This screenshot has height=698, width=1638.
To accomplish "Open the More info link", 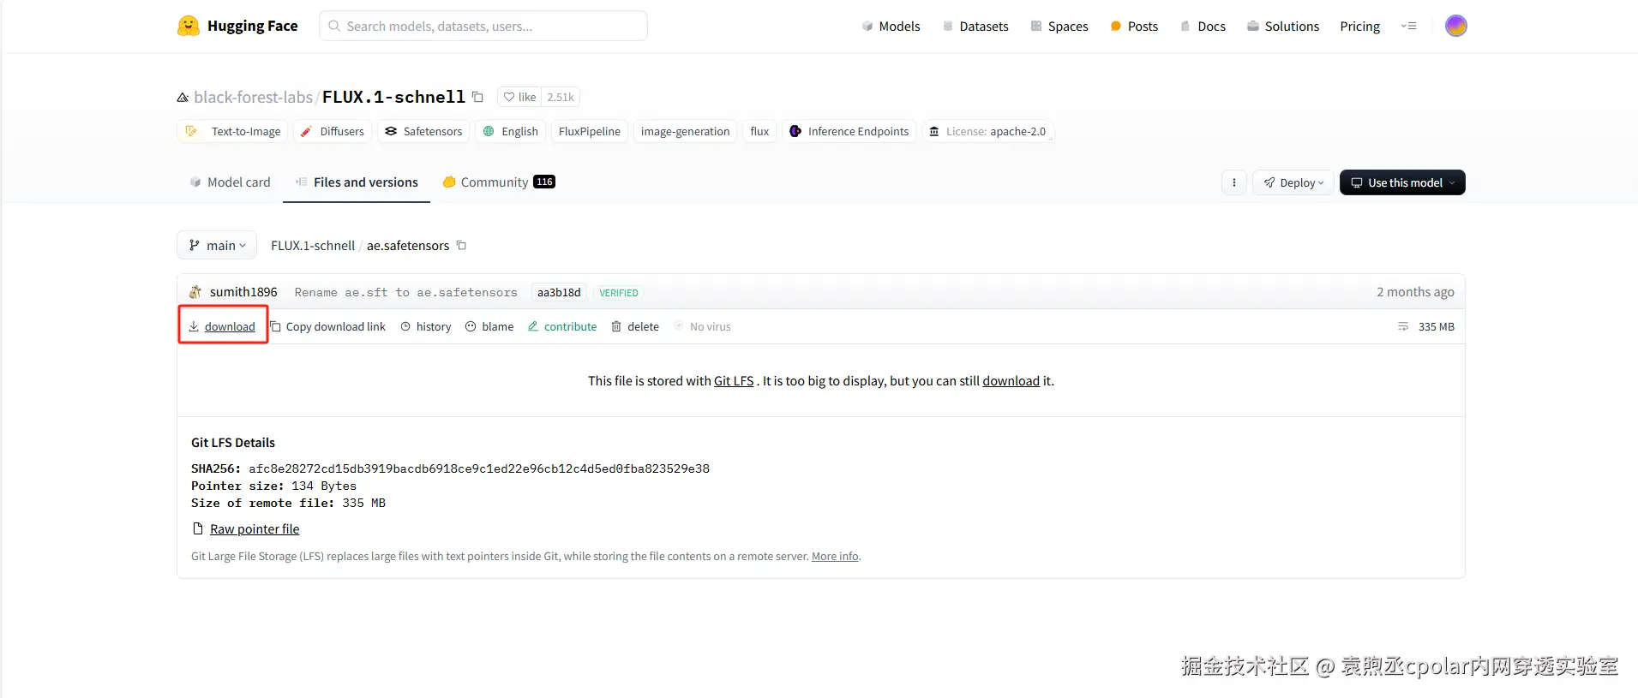I will (835, 557).
